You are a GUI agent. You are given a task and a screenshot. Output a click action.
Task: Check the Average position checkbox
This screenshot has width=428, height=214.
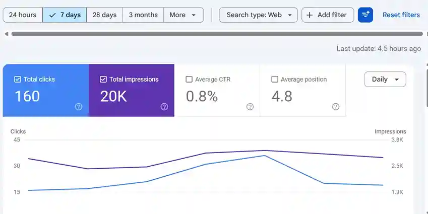(x=275, y=80)
